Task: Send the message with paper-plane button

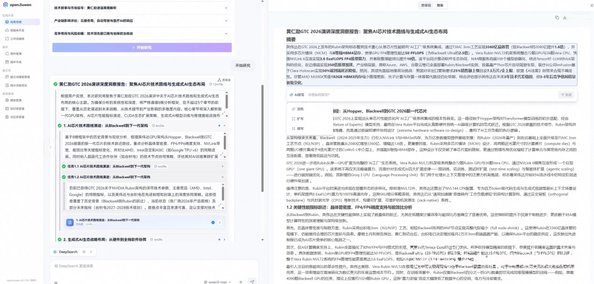Action: coord(252,282)
